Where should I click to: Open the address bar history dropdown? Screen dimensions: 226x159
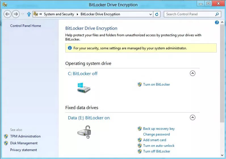[150, 14]
